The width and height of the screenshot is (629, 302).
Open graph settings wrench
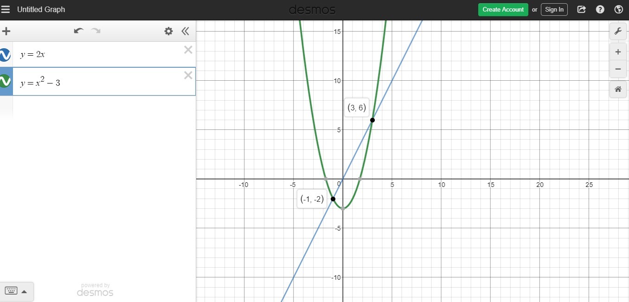point(617,31)
